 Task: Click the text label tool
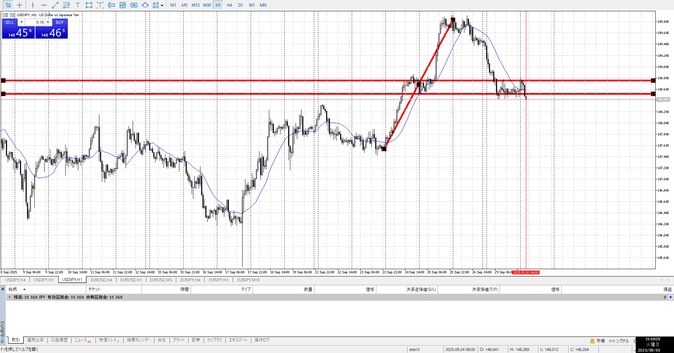pyautogui.click(x=78, y=5)
